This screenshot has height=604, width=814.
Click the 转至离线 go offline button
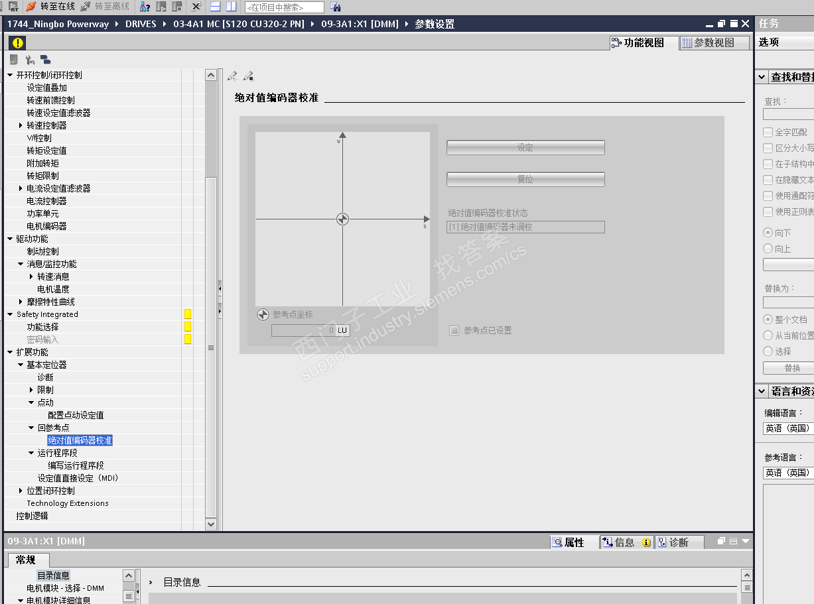coord(105,7)
